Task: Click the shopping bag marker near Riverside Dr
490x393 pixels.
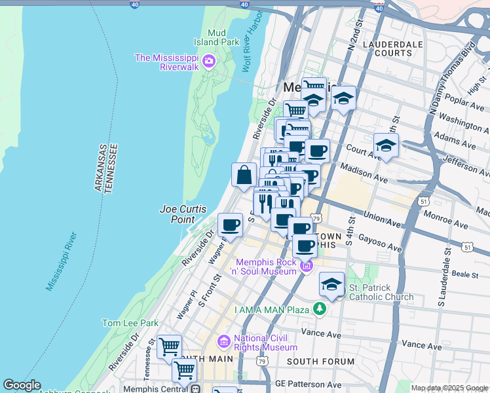Action: pyautogui.click(x=244, y=176)
